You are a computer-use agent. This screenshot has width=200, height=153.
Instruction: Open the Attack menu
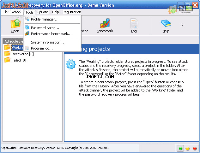16,12
